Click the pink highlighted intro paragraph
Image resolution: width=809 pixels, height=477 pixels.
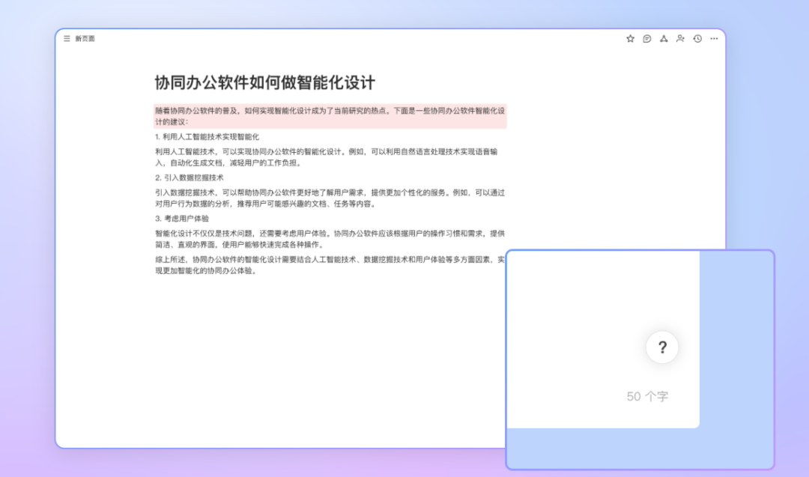coord(330,115)
